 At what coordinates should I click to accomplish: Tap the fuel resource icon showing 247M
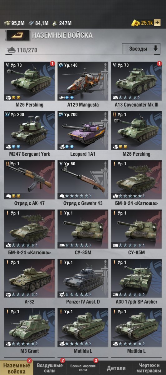point(55,23)
